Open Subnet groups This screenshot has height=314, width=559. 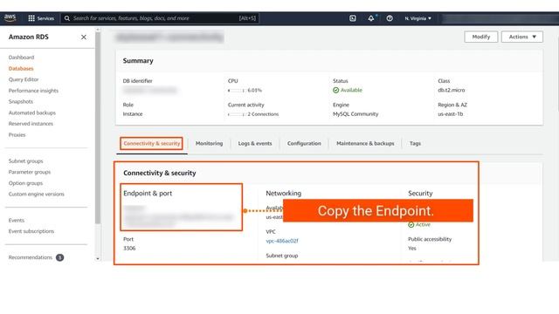[25, 161]
